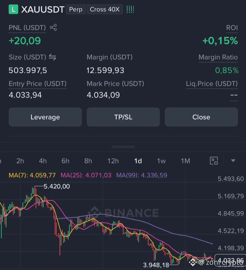246x270 pixels.
Task: Tap the Perp contract tag
Action: [76, 9]
